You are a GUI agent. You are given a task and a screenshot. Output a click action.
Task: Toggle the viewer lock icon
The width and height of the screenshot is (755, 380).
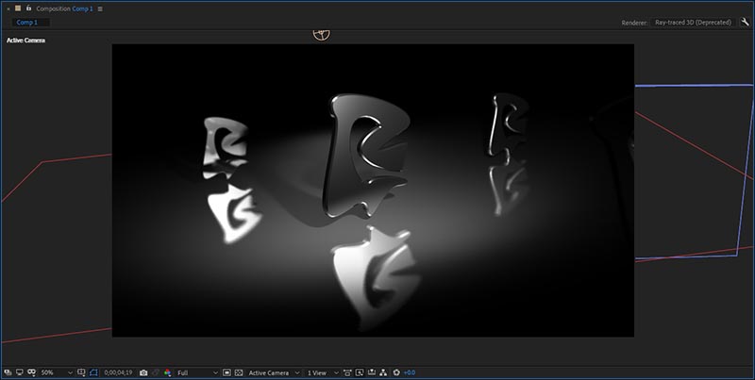click(x=28, y=8)
